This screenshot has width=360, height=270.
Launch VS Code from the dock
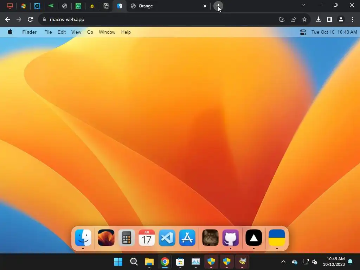[167, 238]
